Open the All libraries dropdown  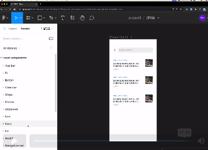pos(12,48)
